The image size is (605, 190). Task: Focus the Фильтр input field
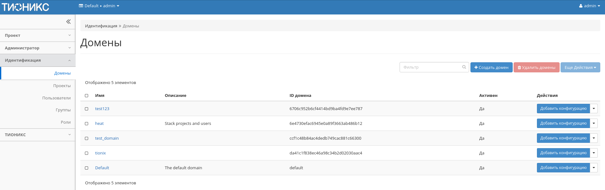click(431, 67)
